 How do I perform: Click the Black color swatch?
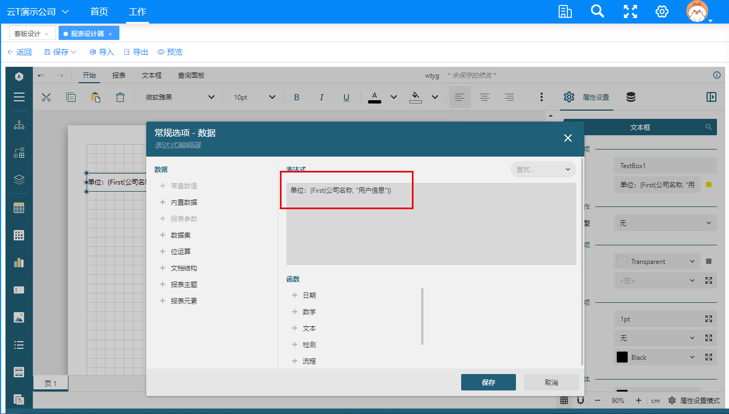(622, 357)
